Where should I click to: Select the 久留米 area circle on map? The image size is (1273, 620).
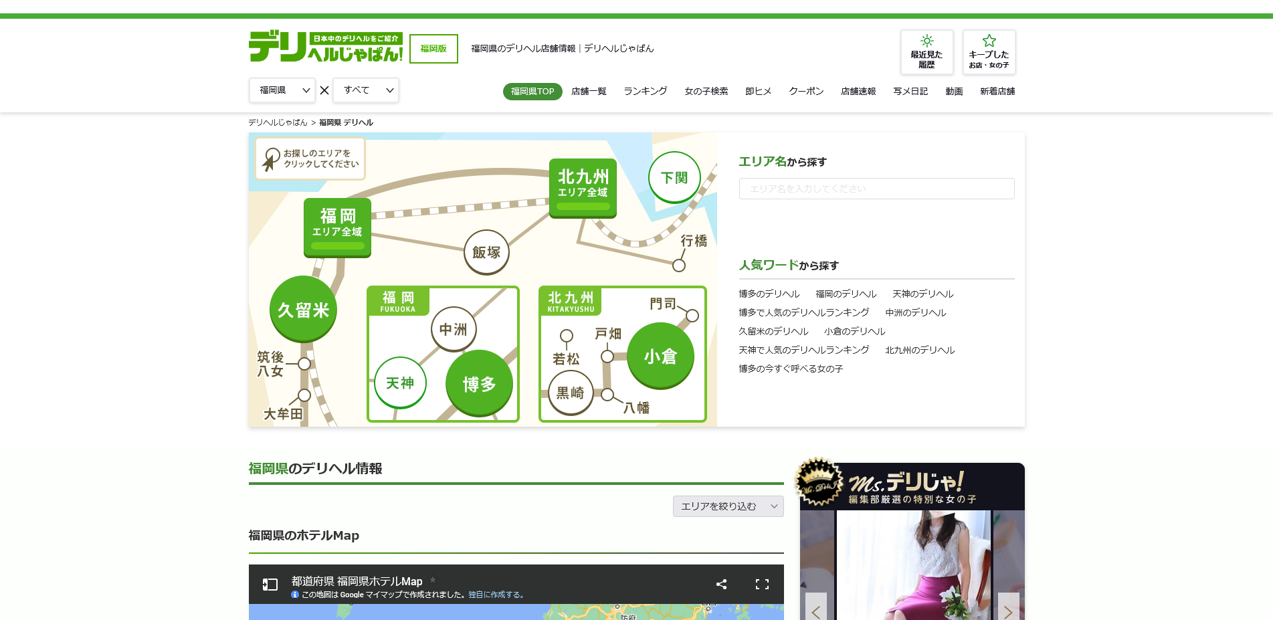click(x=303, y=310)
